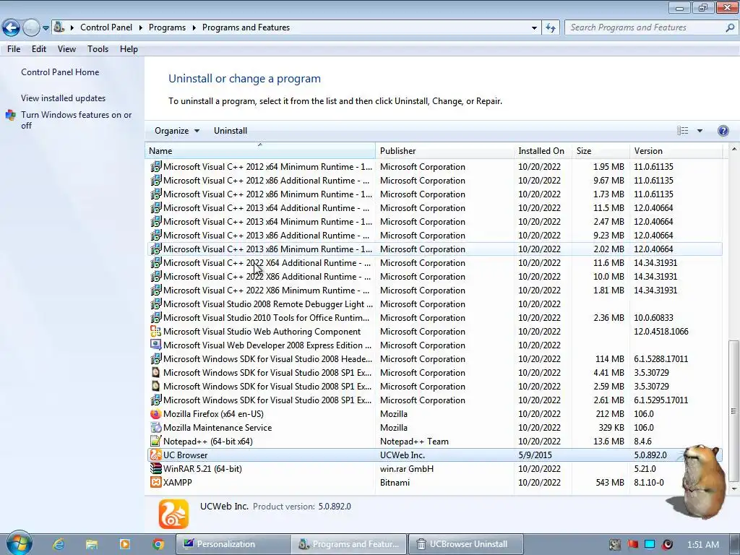Viewport: 740px width, 555px height.
Task: Sort by Installed On column
Action: [543, 151]
